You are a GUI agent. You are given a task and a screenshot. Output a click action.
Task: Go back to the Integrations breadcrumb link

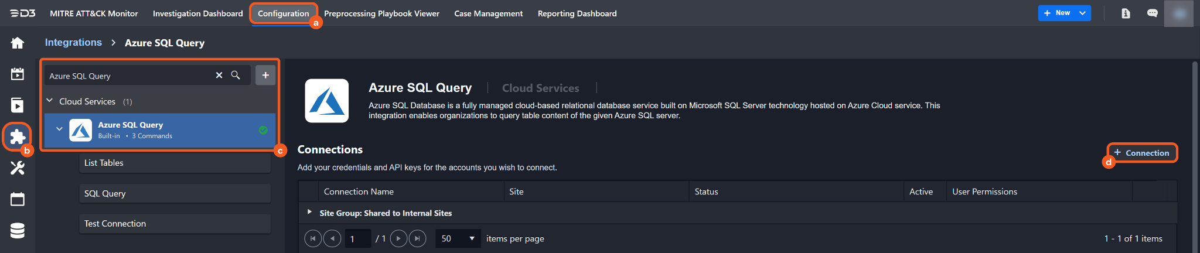[73, 43]
